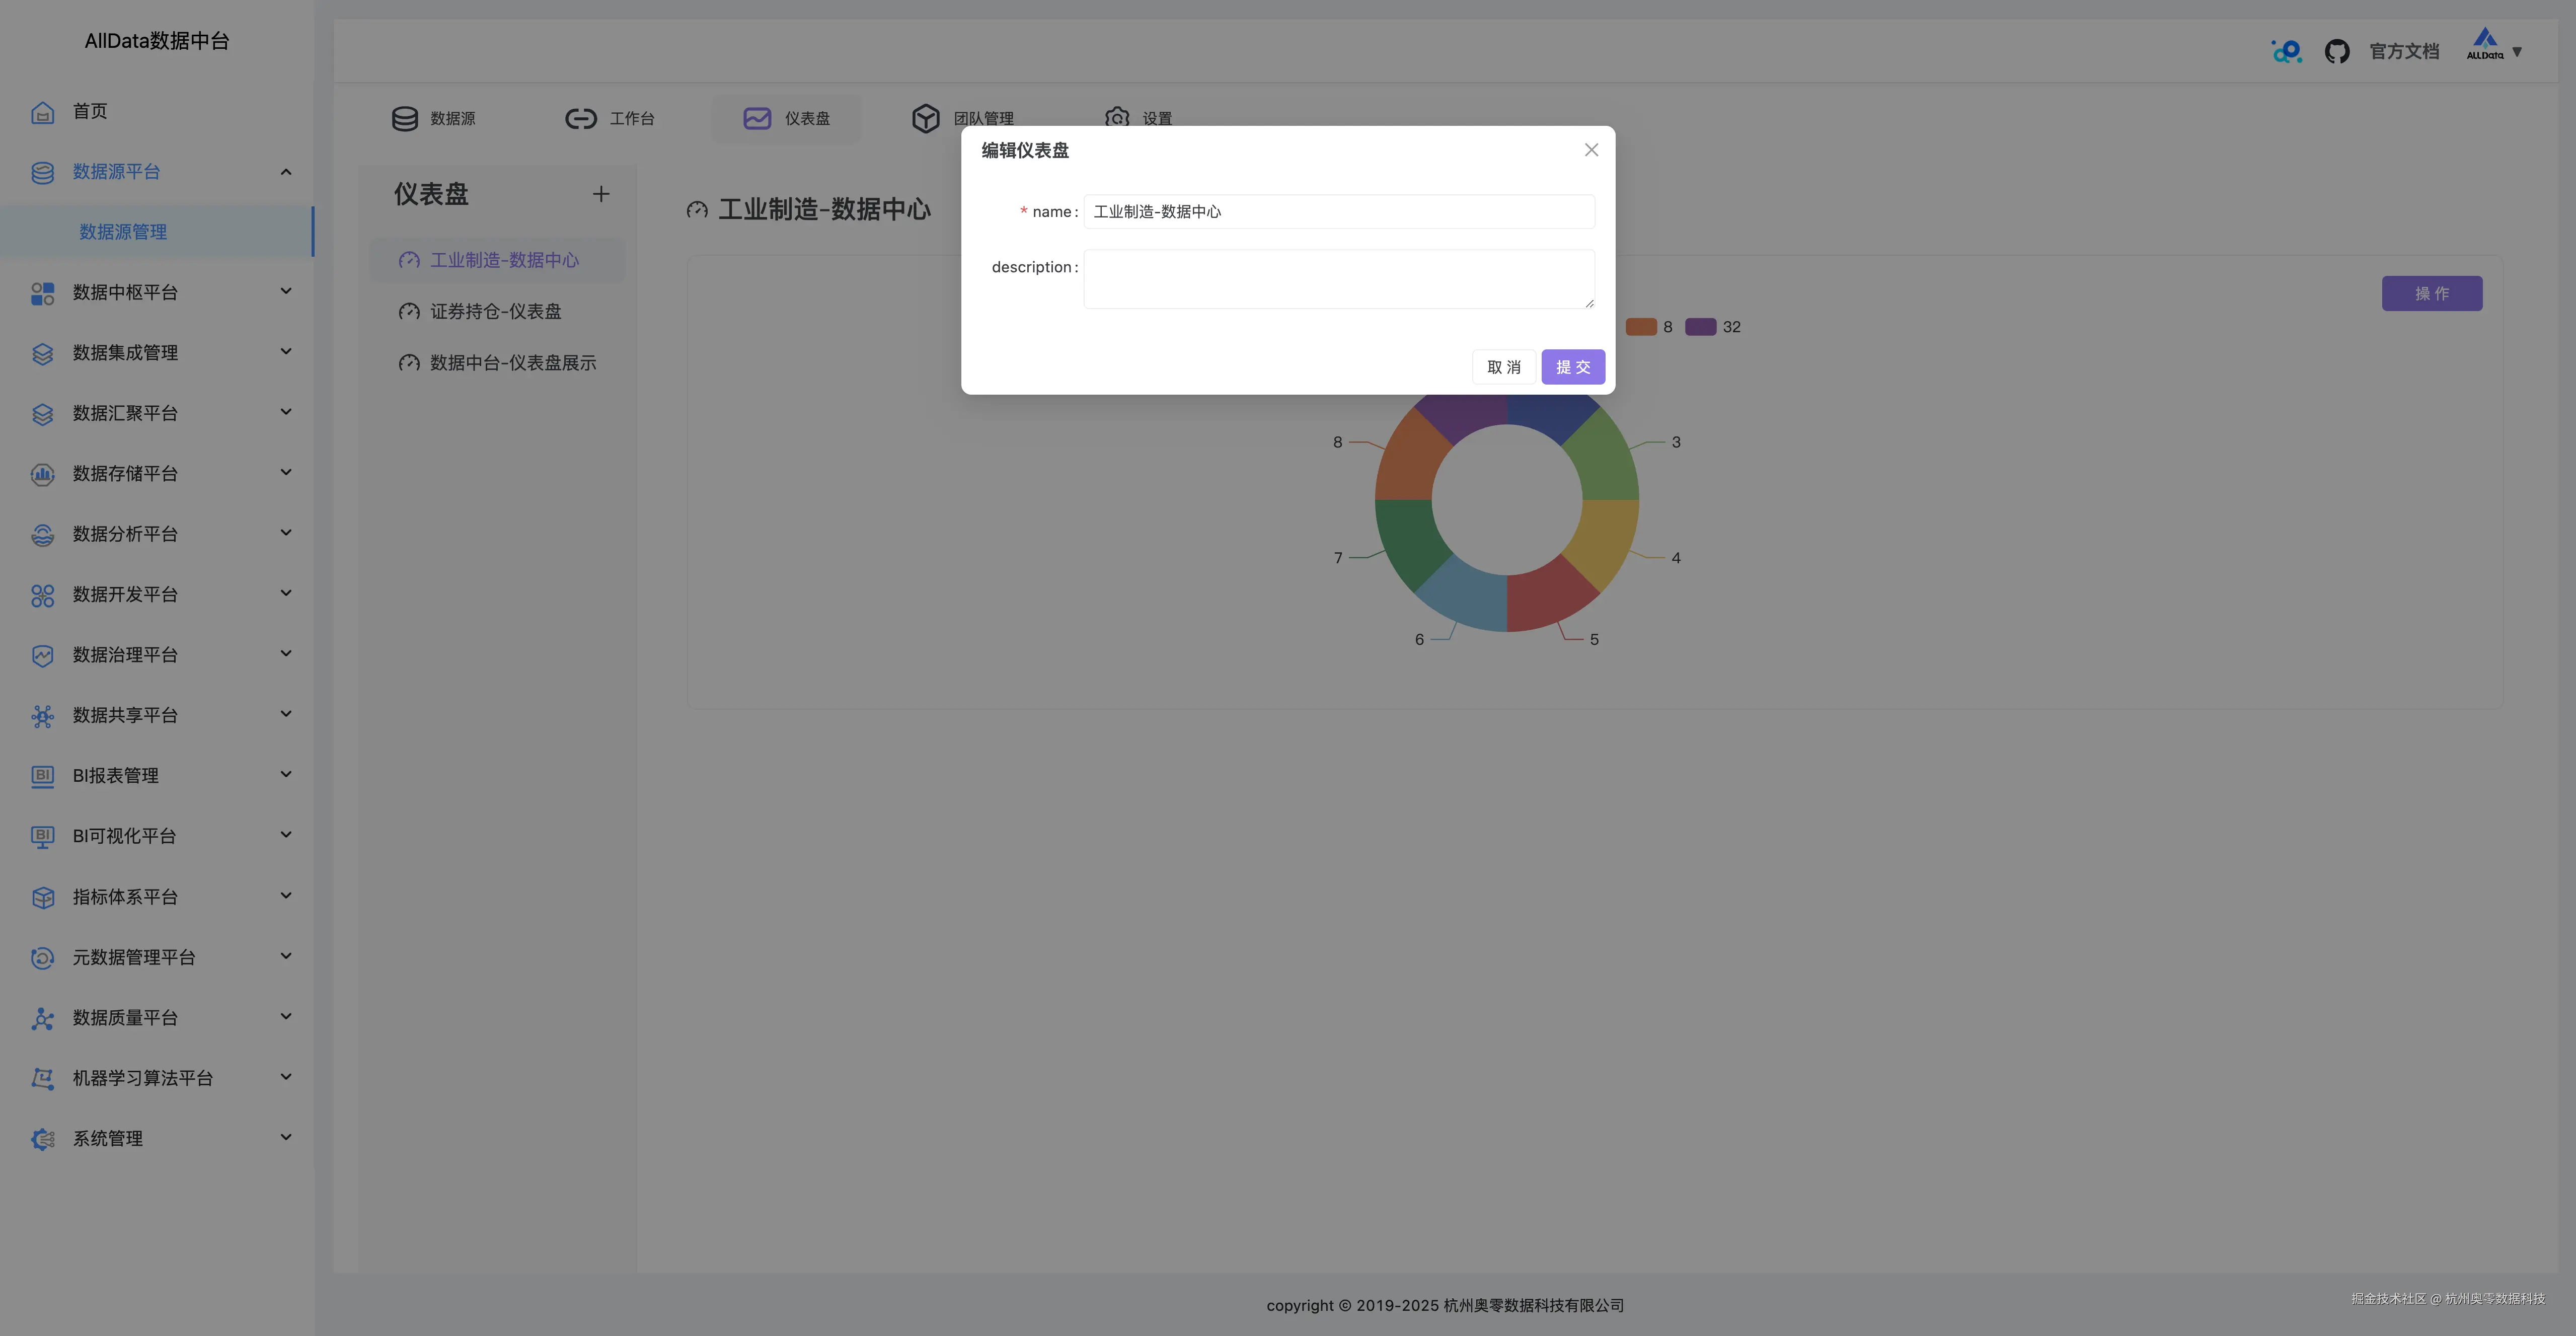Click inside the name input field

click(x=1338, y=211)
